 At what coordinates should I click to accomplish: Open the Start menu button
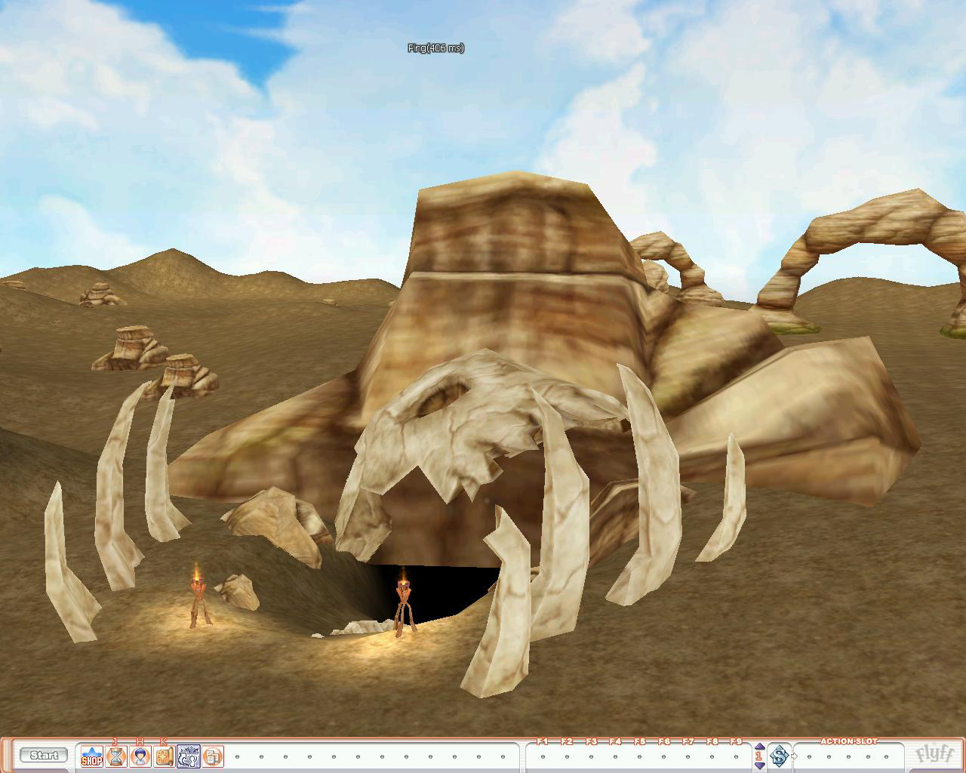(x=44, y=755)
